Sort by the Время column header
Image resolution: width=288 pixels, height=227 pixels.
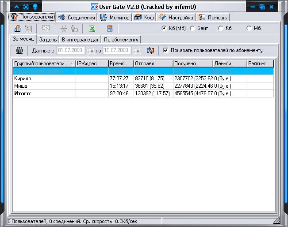click(x=121, y=64)
